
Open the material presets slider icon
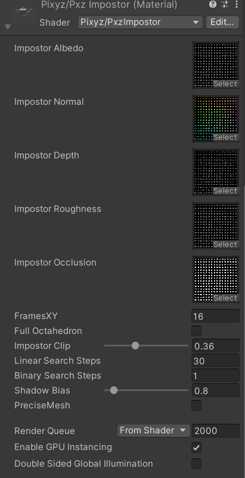[x=225, y=4]
